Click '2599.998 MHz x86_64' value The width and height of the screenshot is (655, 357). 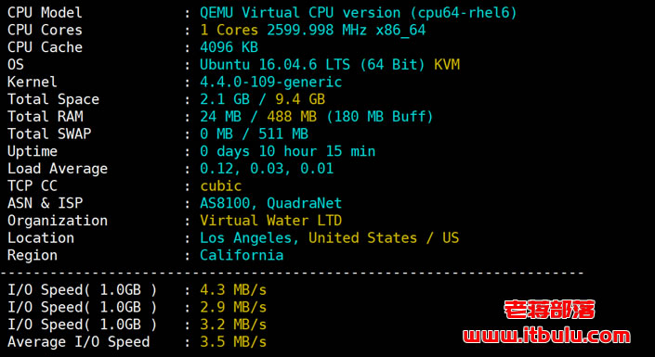click(347, 30)
